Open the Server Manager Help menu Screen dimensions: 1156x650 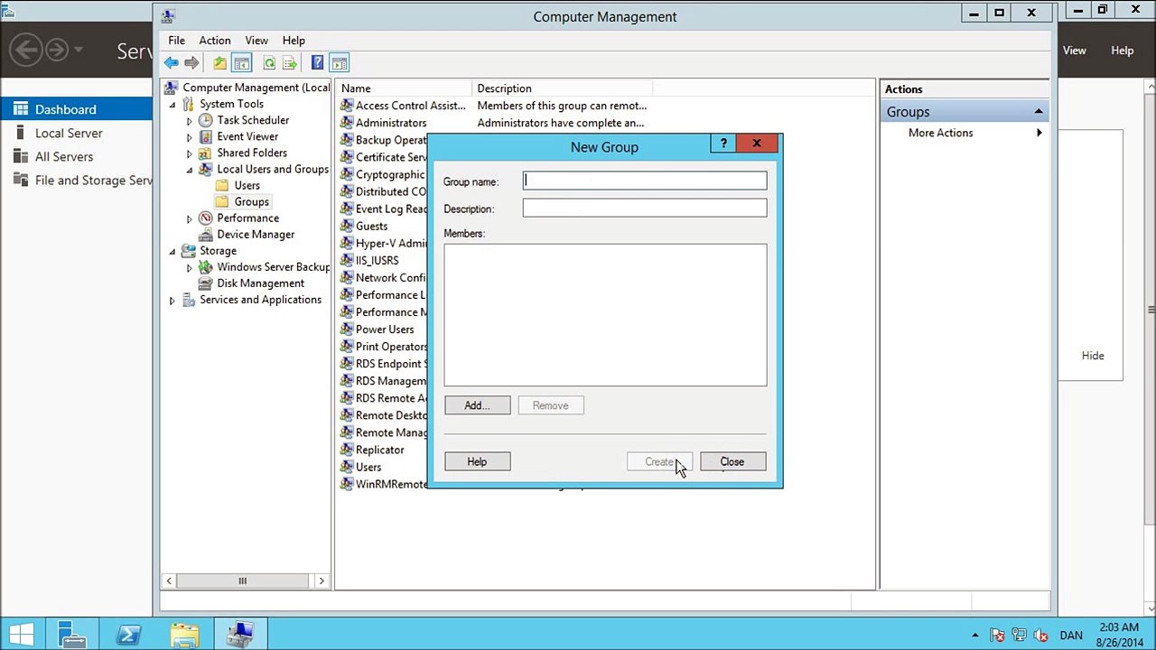(x=1123, y=51)
